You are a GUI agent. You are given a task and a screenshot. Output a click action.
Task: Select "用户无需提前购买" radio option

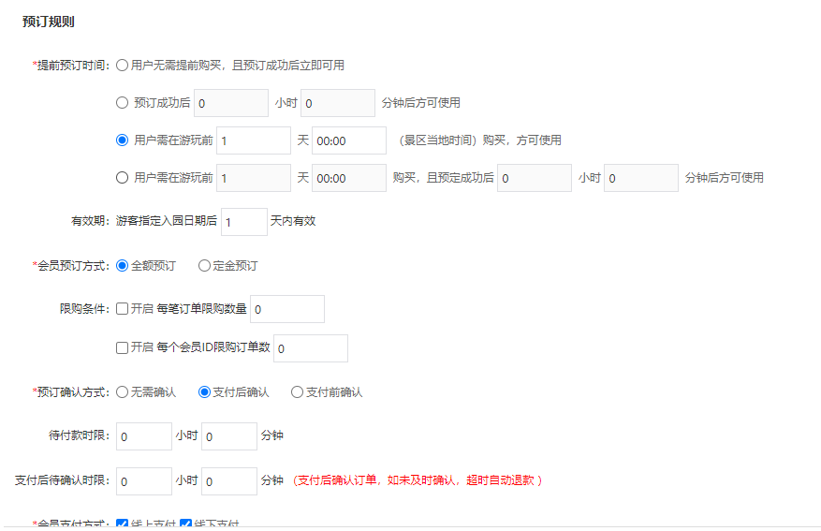coord(122,66)
